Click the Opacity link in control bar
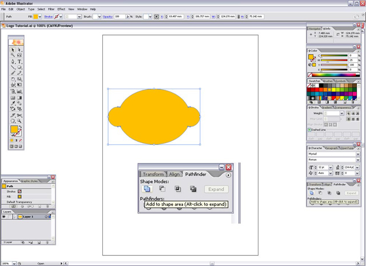The height and width of the screenshot is (266, 366). click(108, 17)
